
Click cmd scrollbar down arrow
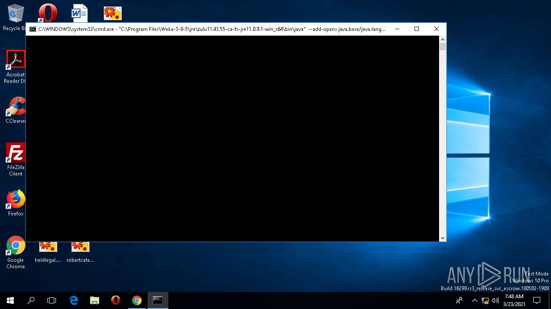pos(443,238)
